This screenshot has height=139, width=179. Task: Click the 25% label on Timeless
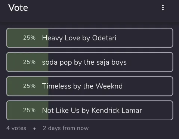pyautogui.click(x=29, y=86)
